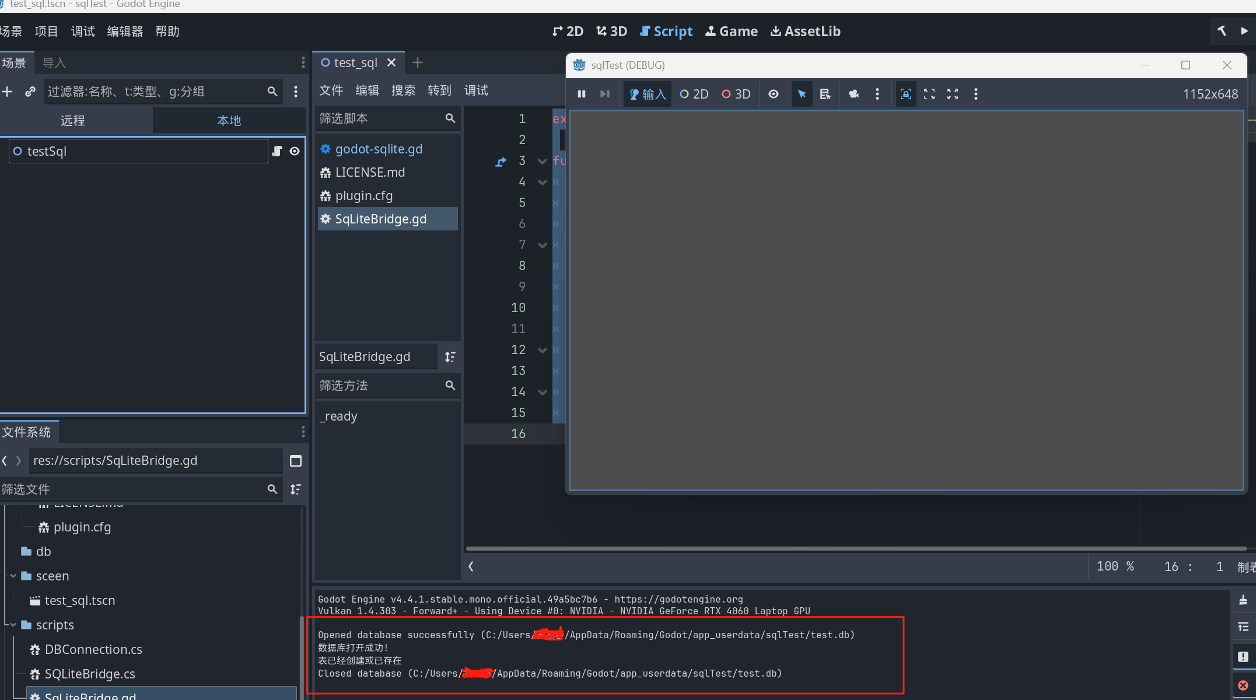Clear the output log with the broom icon
This screenshot has height=700, width=1256.
pos(1243,600)
